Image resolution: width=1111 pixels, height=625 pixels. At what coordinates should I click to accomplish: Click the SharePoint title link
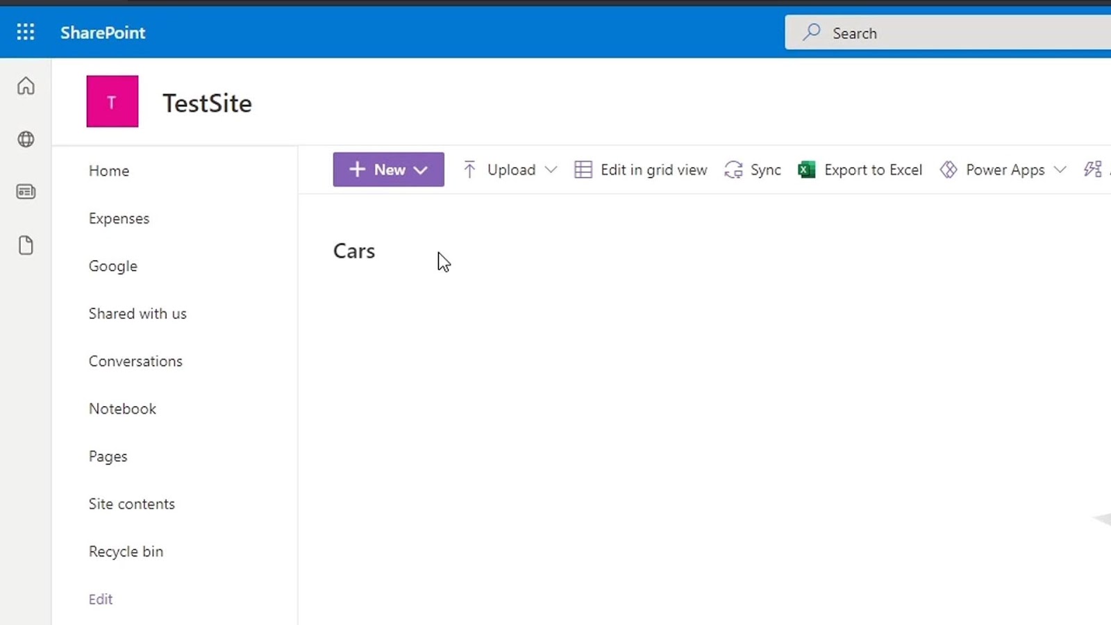[103, 33]
